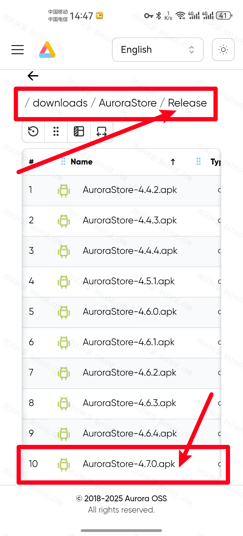
Task: Click Android icon of AuroraStore-4.5.1.apk
Action: [64, 282]
